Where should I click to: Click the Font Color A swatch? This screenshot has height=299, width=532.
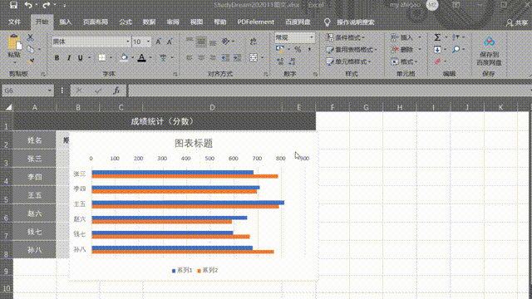pos(141,58)
